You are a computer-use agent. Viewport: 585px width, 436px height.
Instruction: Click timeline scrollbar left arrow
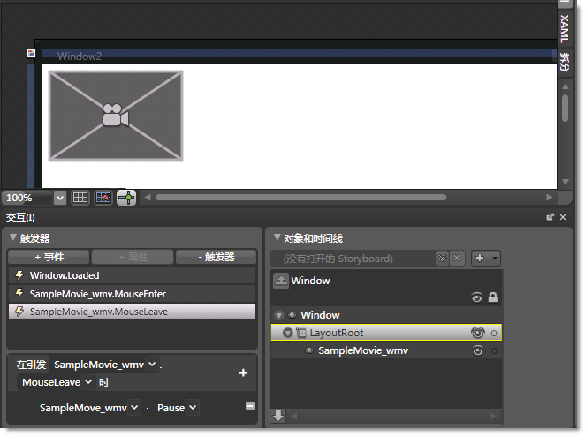pos(294,416)
